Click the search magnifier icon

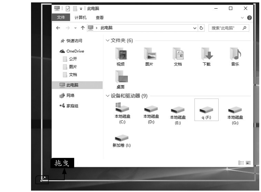244,28
